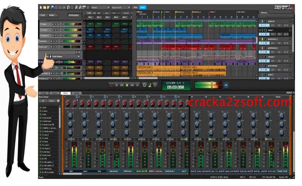This screenshot has width=302, height=186.
Task: Click the 123.0 BPM tempo readout
Action: click(171, 83)
